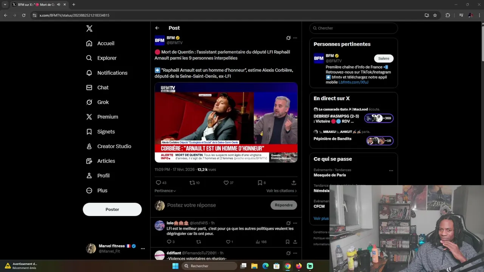Open a new browser tab

(74, 5)
